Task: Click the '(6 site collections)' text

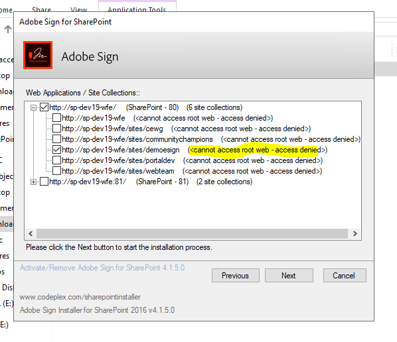Action: click(214, 107)
